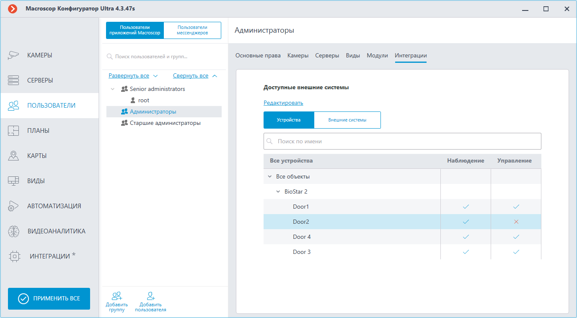The width and height of the screenshot is (577, 318).
Task: Click the Macroscop logo icon in title bar
Action: (13, 8)
